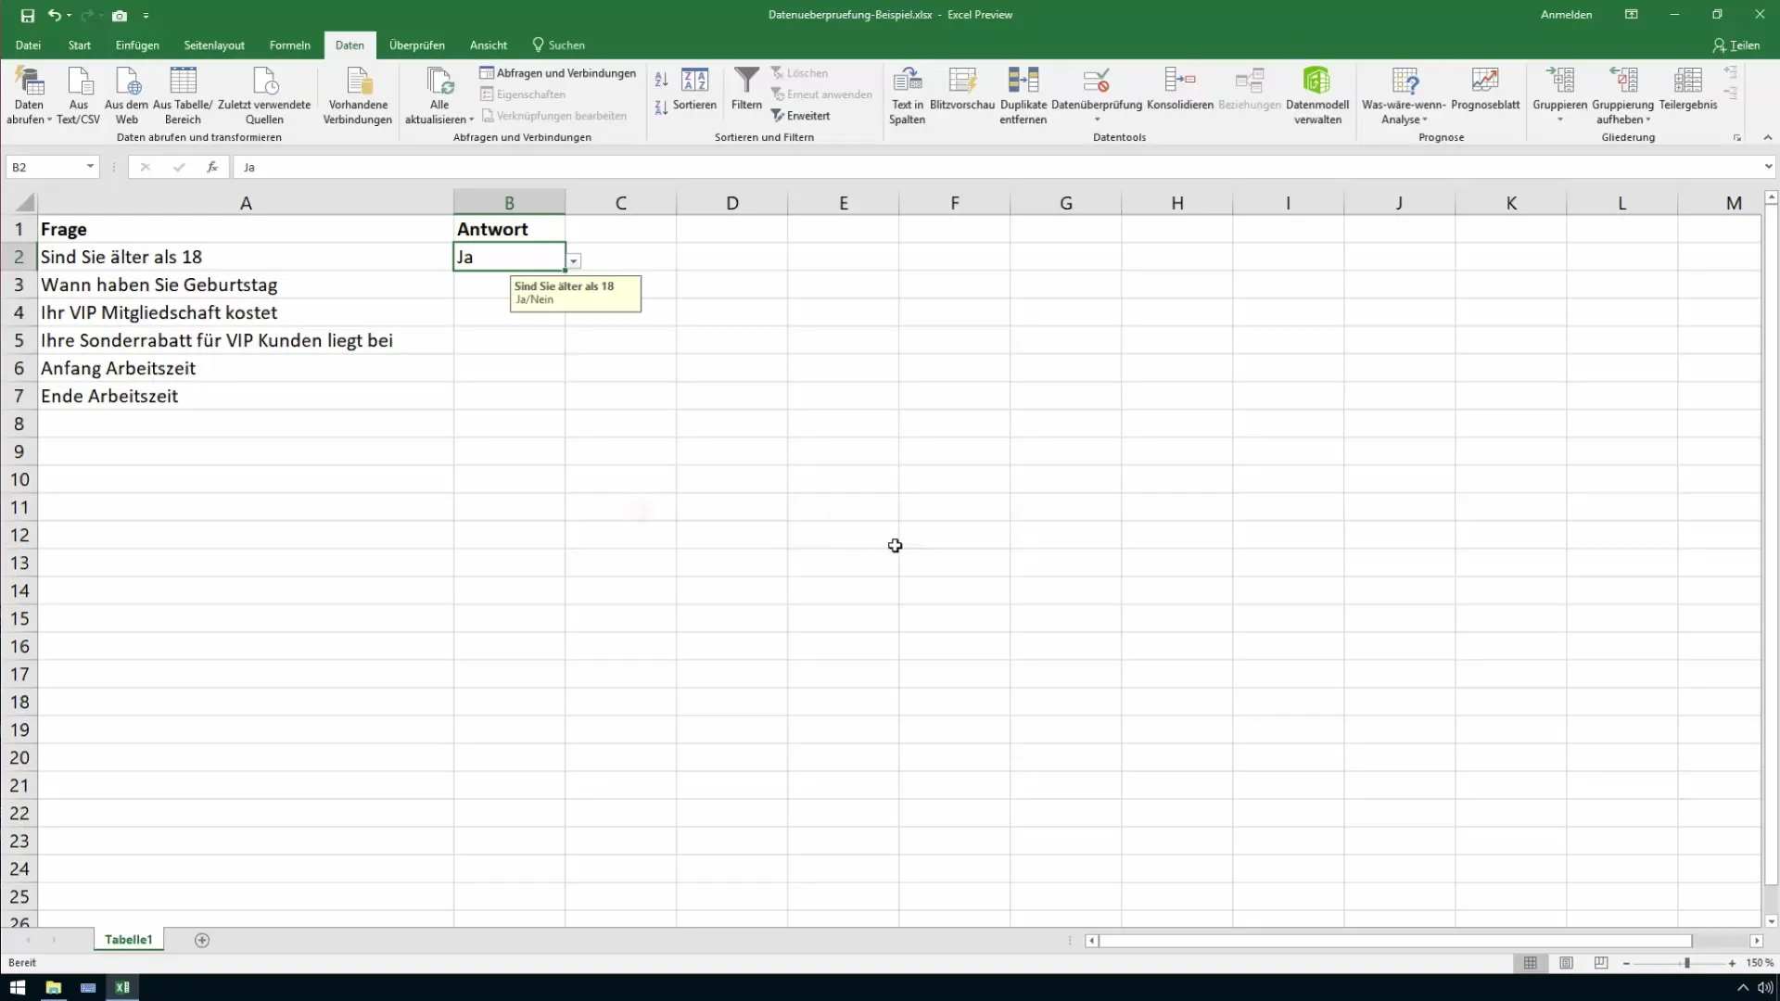Click the camera screenshot icon in the title bar
The image size is (1780, 1001).
click(x=120, y=16)
